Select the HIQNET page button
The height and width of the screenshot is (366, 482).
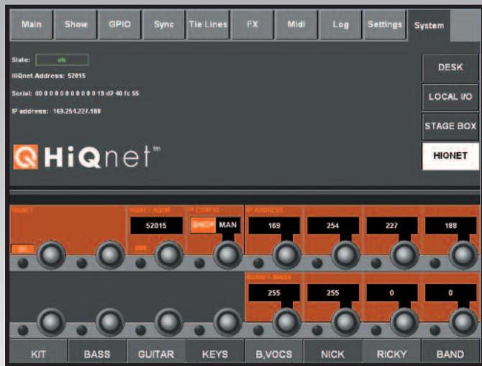(450, 156)
